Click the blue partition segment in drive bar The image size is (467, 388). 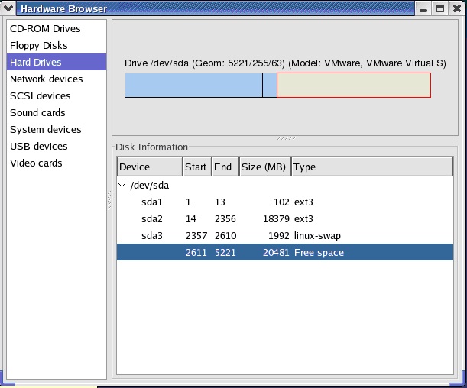(x=193, y=86)
